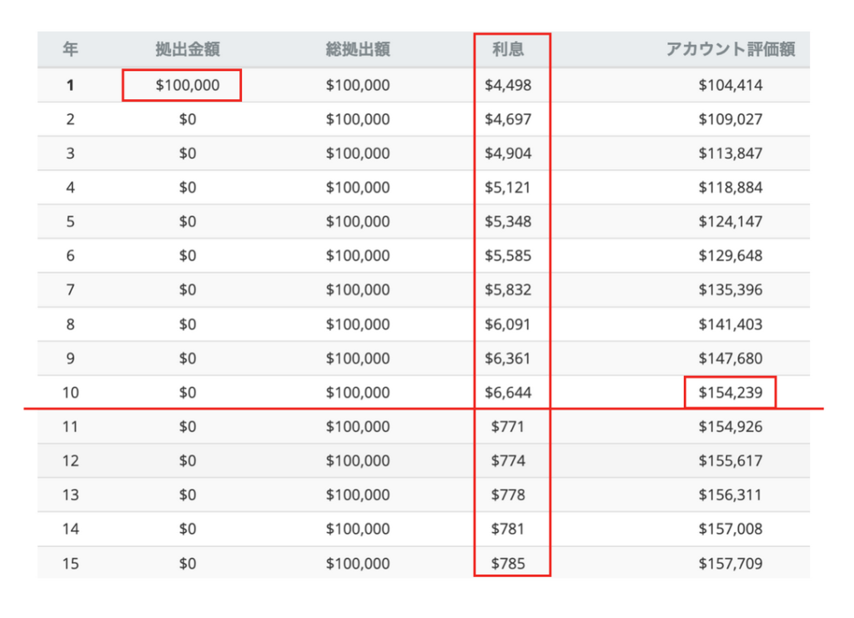This screenshot has height=618, width=854.
Task: Click the bold year 1 row number
Action: [x=70, y=85]
